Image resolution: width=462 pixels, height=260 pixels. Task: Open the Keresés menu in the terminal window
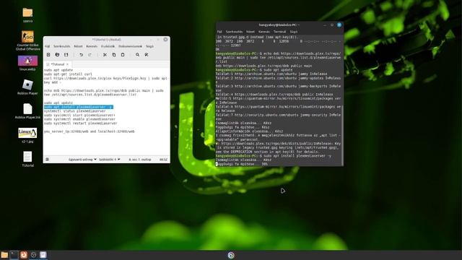(264, 32)
